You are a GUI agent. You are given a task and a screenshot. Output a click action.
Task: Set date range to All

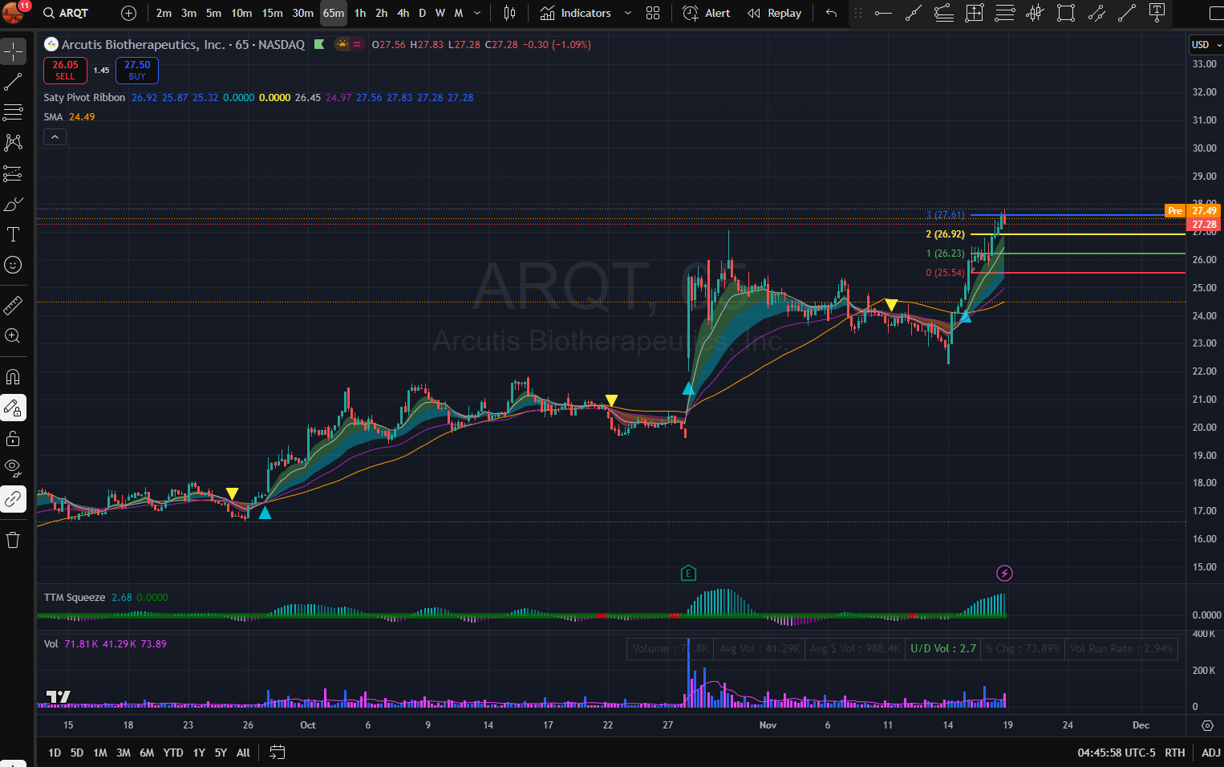pos(243,753)
